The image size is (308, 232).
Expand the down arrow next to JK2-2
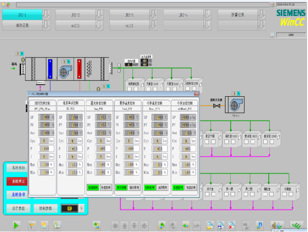click(100, 15)
